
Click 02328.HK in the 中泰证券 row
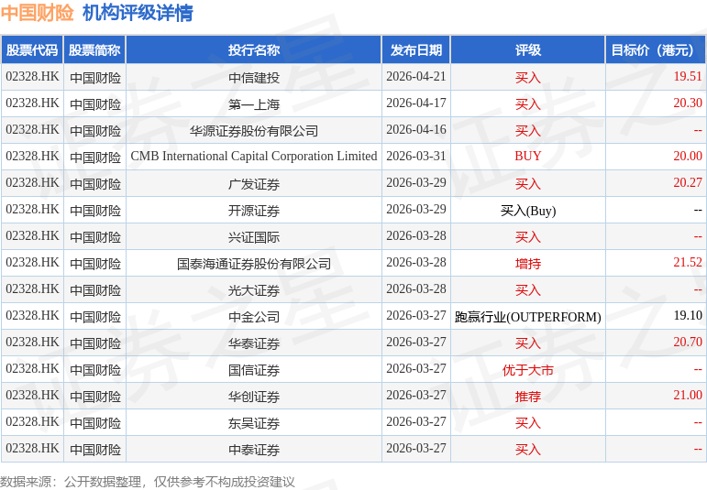[32, 448]
